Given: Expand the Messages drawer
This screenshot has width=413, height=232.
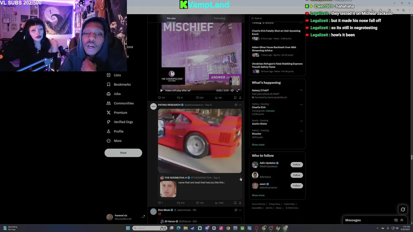Looking at the screenshot, I should pos(402,220).
